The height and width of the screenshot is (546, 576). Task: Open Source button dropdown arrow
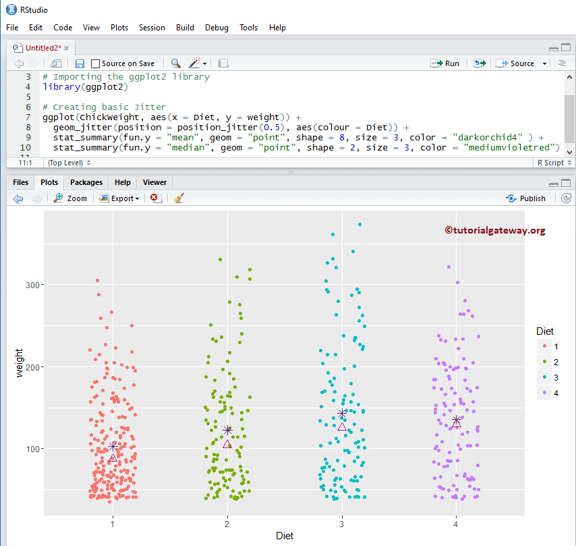pyautogui.click(x=544, y=63)
